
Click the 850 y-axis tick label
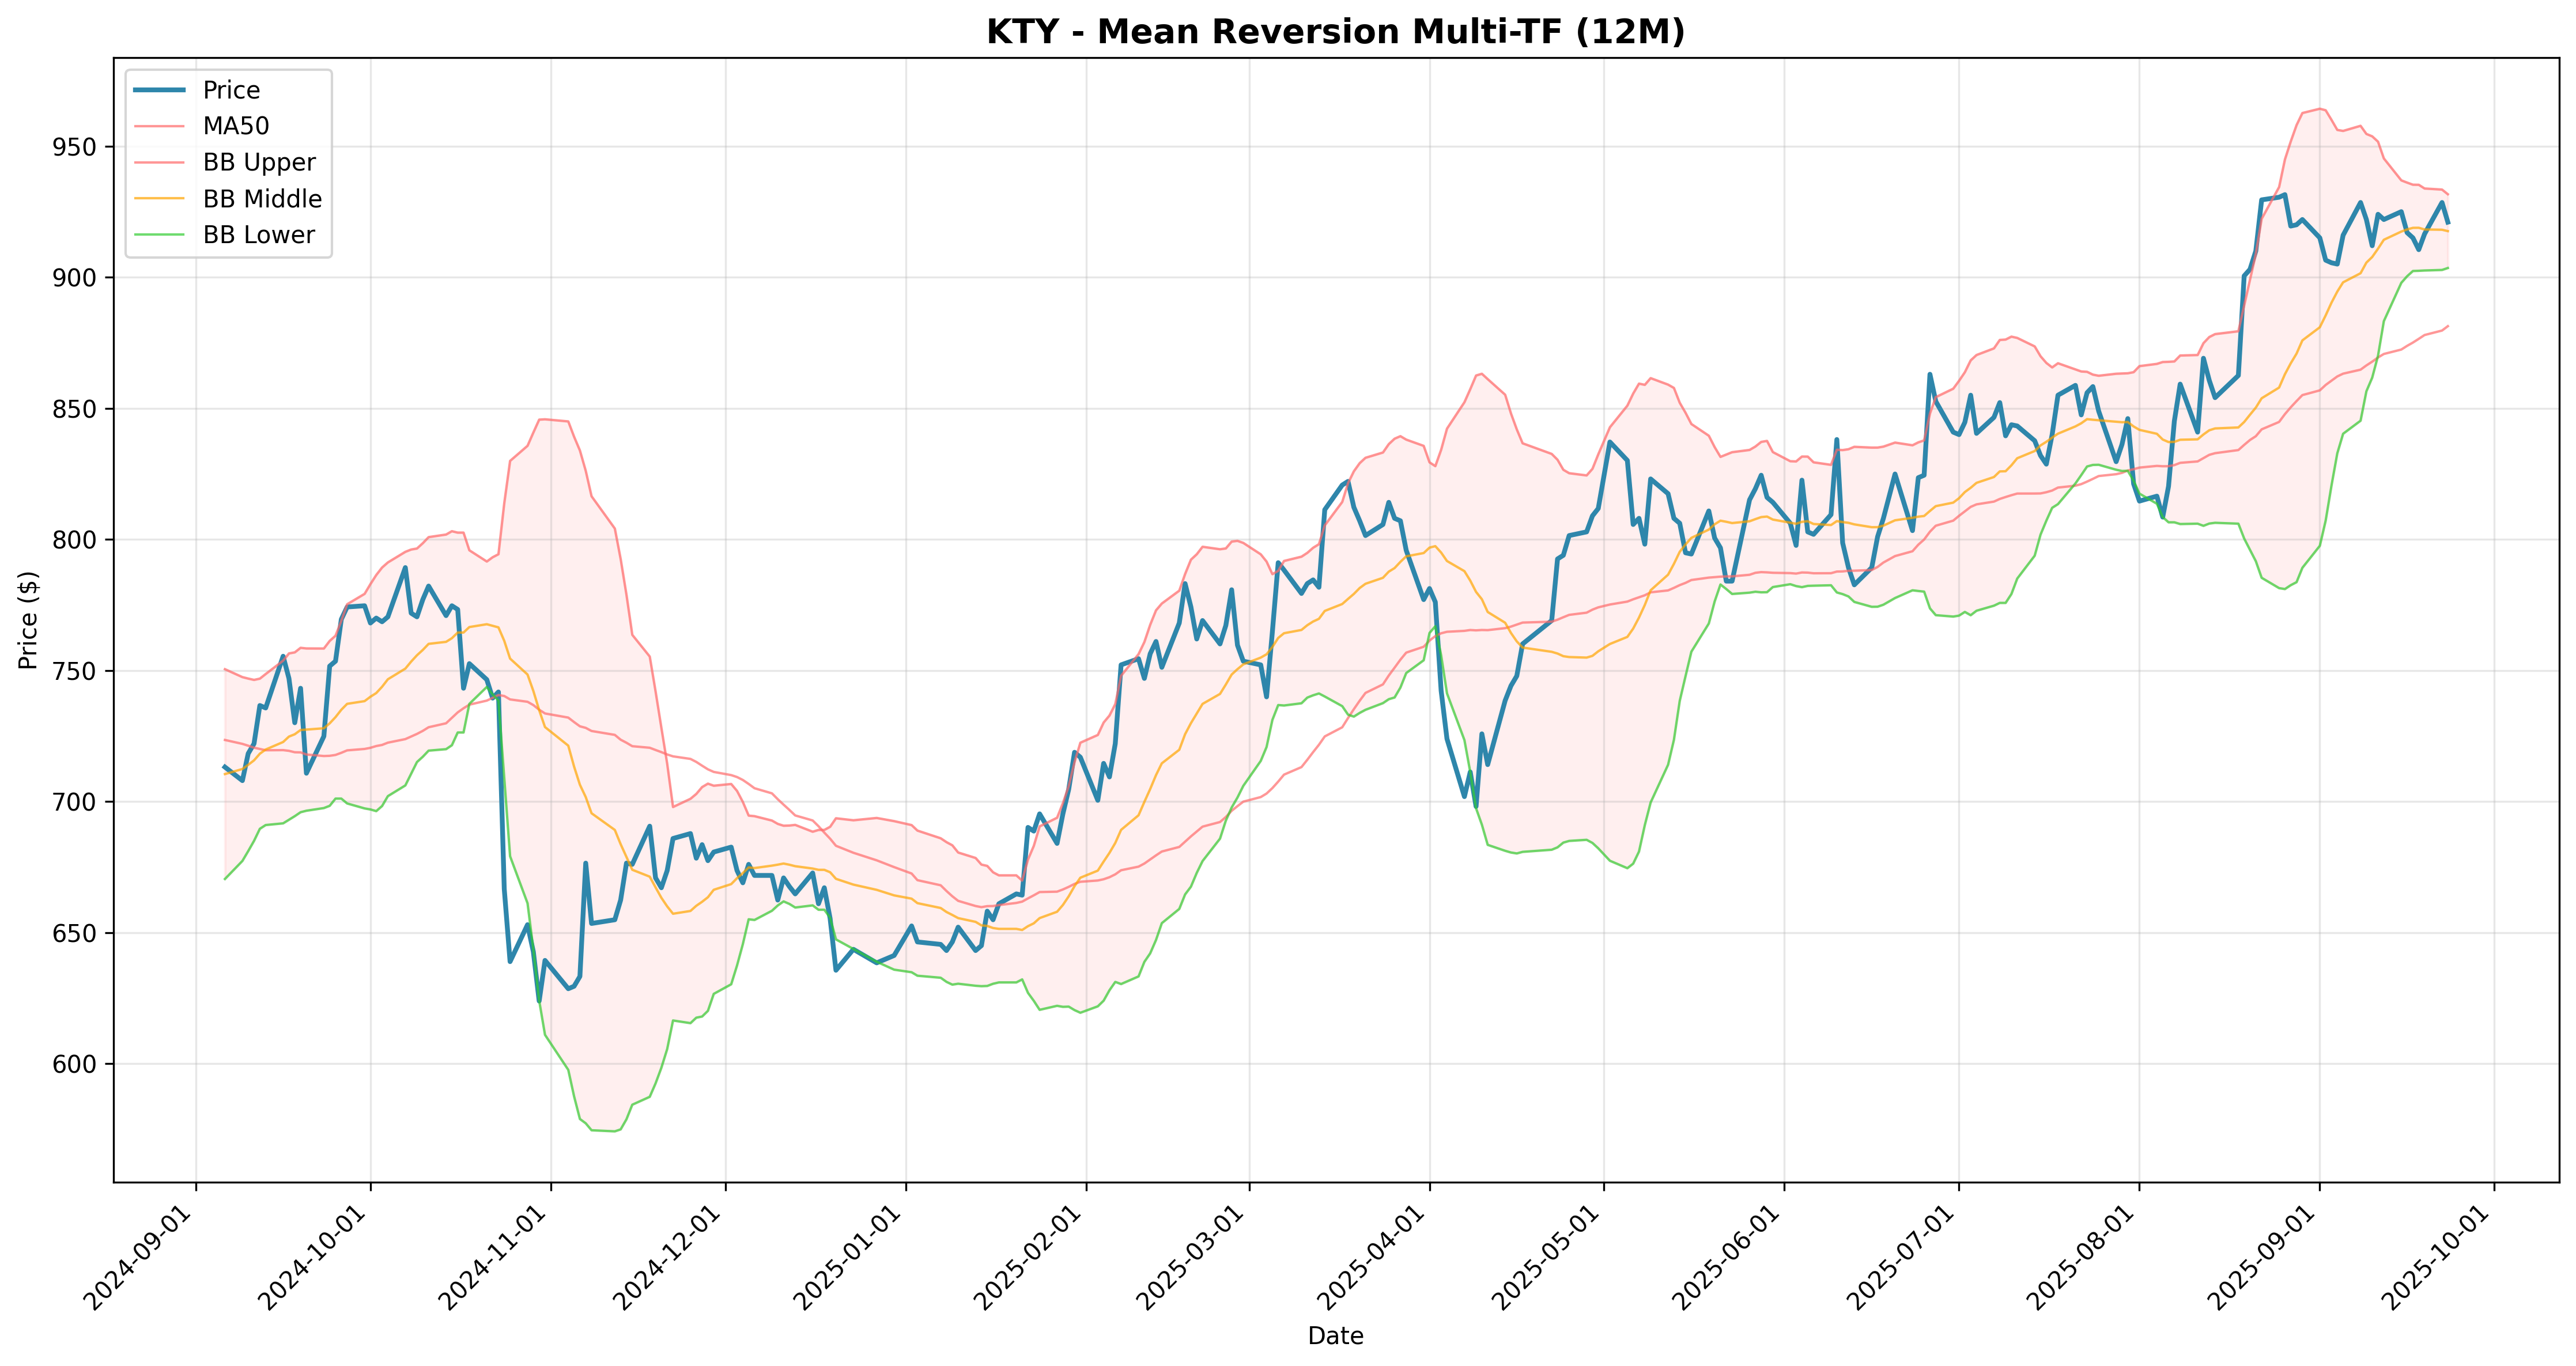click(76, 409)
